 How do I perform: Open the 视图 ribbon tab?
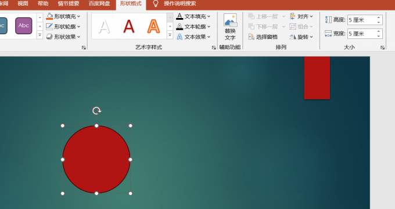click(23, 3)
